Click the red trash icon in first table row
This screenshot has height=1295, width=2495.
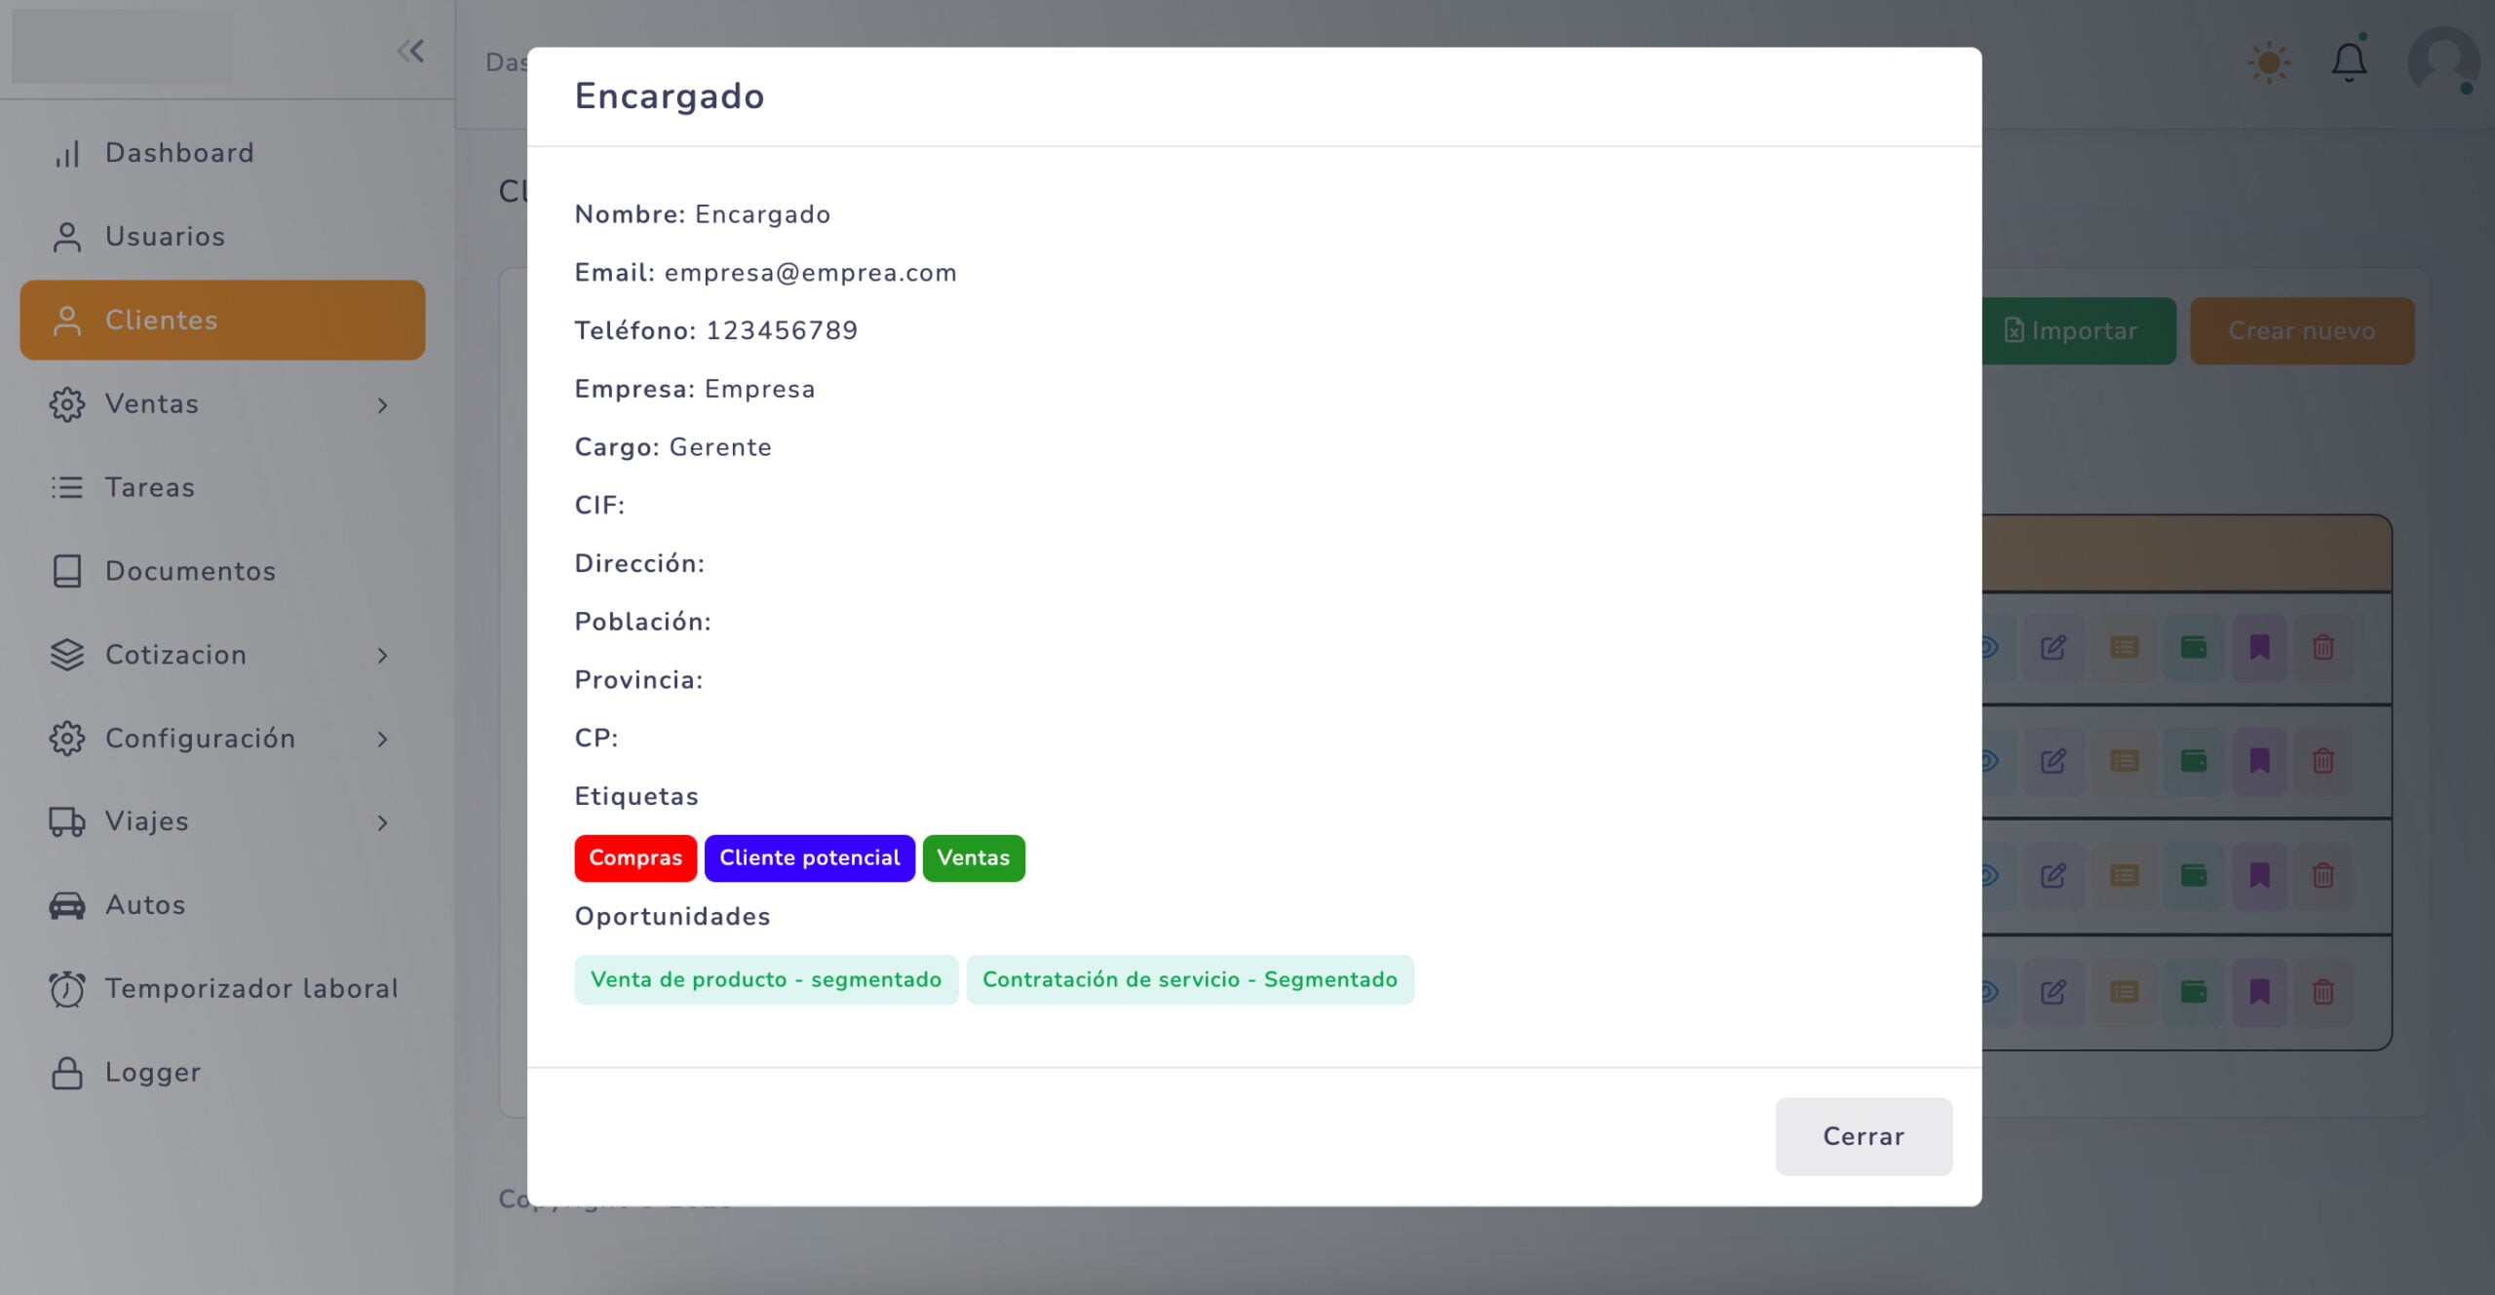2323,648
